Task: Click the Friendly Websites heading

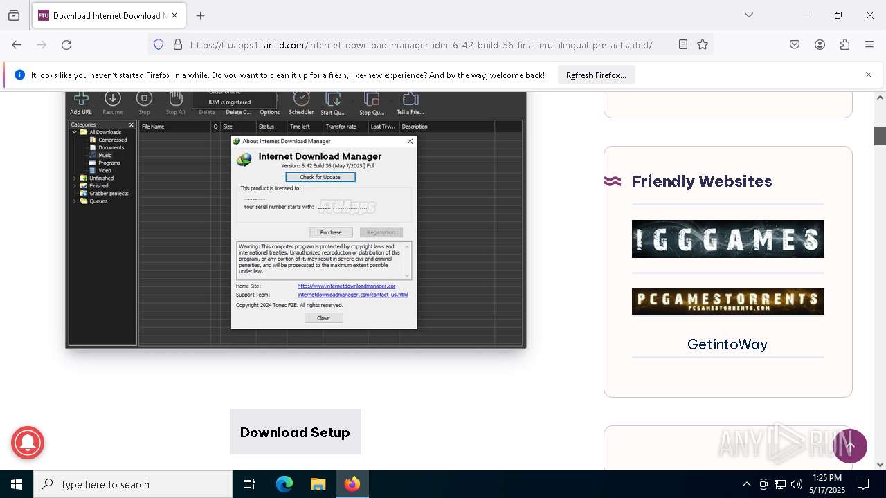Action: (702, 181)
